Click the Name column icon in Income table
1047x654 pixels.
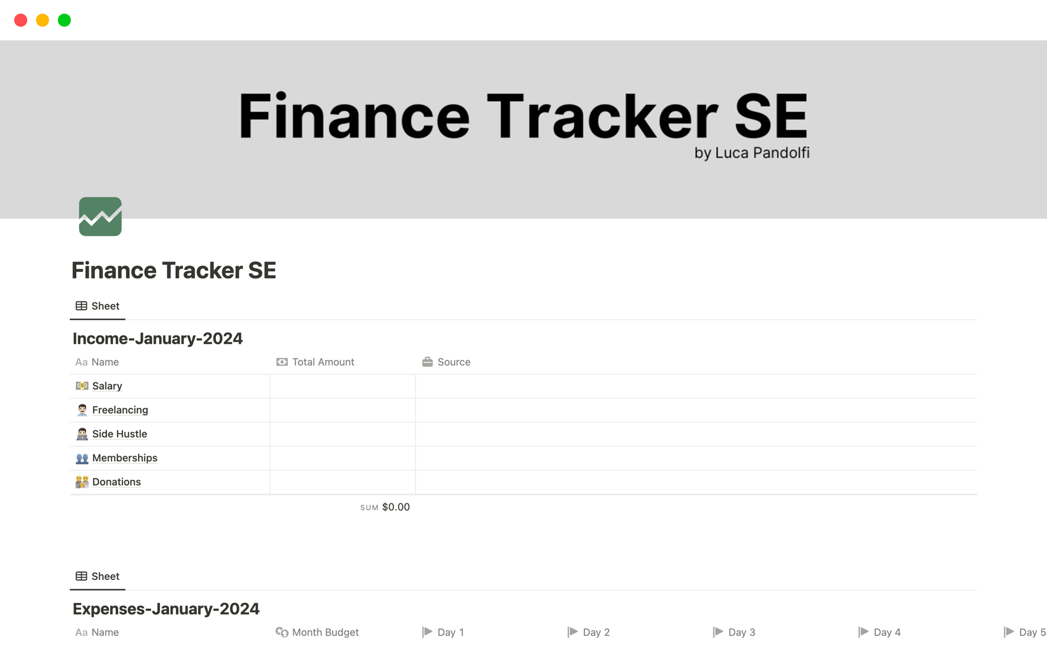click(x=81, y=361)
